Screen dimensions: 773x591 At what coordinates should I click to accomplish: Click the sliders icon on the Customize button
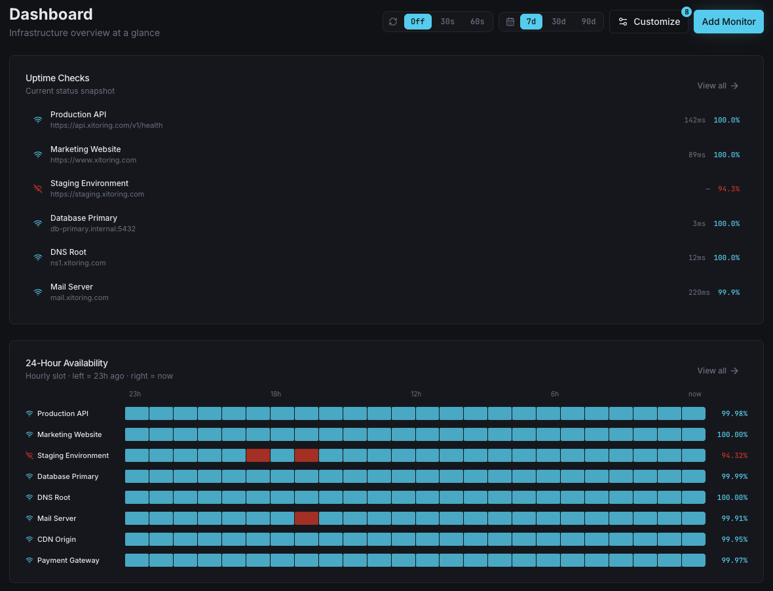(x=624, y=21)
